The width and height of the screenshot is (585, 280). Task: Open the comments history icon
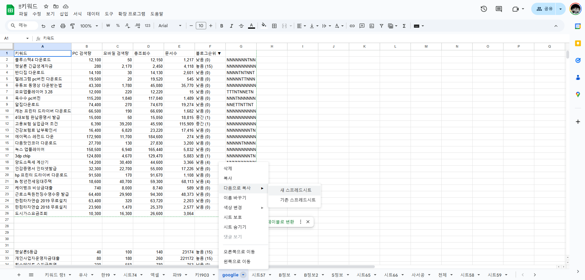(x=499, y=9)
